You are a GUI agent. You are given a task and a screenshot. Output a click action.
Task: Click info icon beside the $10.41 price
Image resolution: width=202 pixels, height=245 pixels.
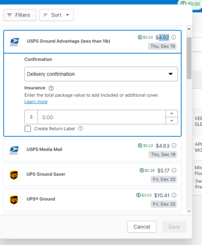click(x=174, y=195)
